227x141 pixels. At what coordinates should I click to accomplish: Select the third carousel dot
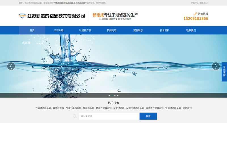tap(115, 95)
